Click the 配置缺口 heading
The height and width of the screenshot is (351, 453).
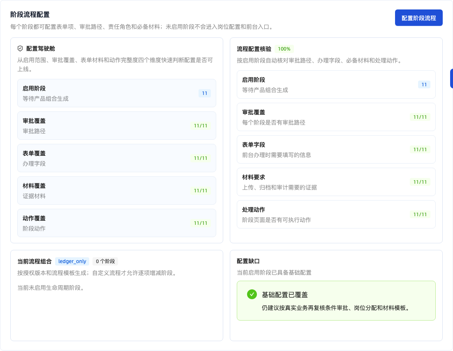coord(248,261)
